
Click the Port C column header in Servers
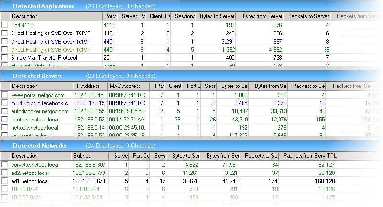191,86
